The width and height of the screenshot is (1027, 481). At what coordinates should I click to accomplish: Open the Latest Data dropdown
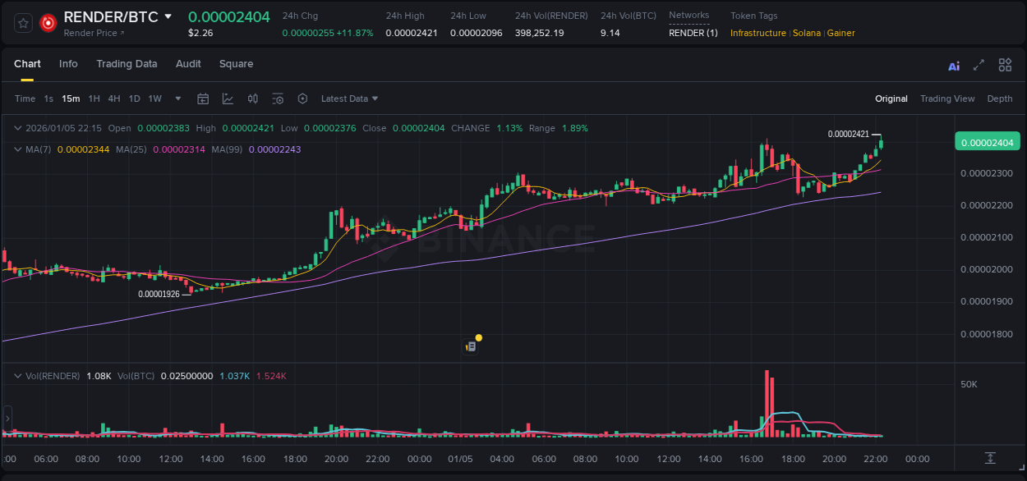pos(348,98)
